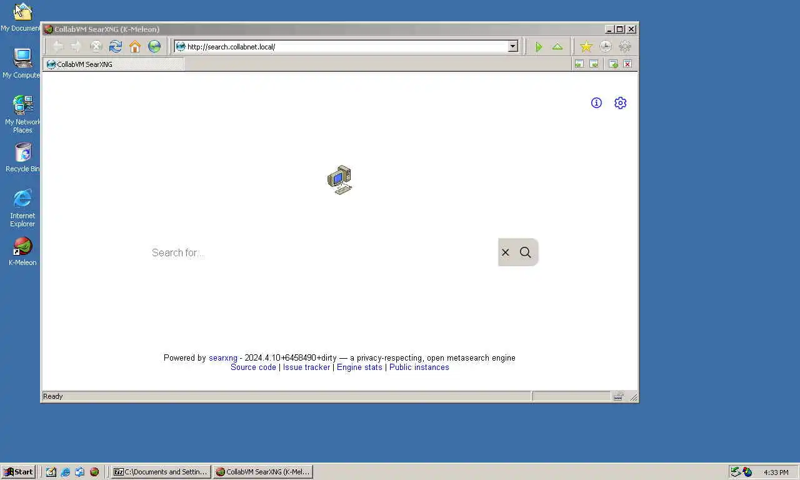Launch K-Meleon from quick launch
The height and width of the screenshot is (480, 800).
click(x=94, y=472)
